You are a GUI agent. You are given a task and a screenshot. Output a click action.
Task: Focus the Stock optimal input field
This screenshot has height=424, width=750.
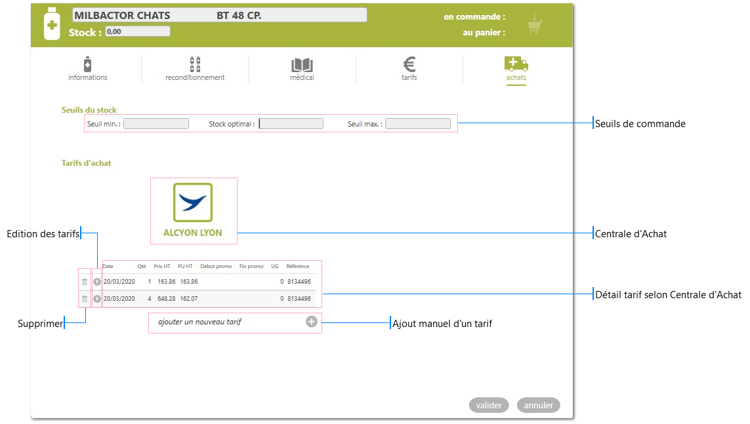point(291,124)
